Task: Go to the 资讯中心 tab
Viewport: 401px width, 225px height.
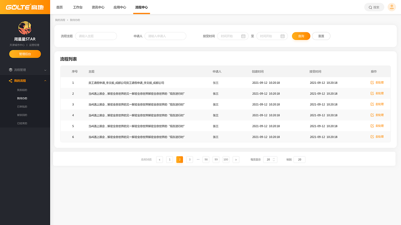Action: point(98,7)
